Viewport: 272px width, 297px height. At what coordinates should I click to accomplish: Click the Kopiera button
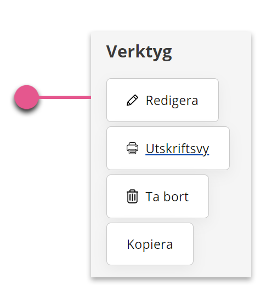click(150, 244)
